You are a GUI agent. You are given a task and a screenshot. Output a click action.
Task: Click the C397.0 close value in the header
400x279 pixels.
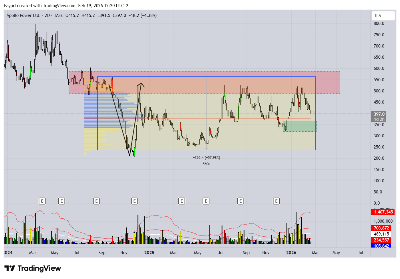point(119,15)
